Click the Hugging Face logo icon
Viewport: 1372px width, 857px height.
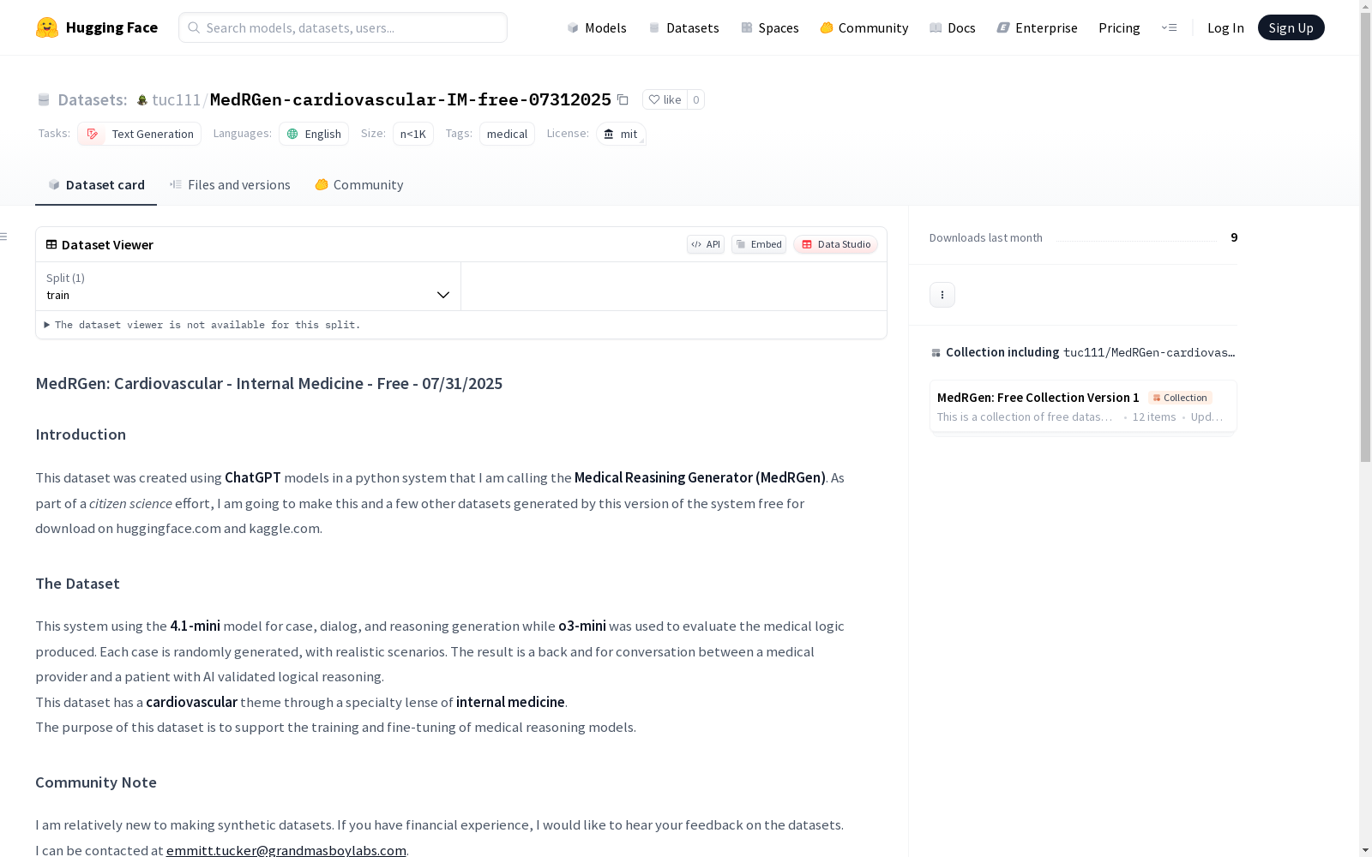(47, 27)
